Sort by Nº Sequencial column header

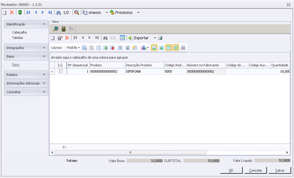coord(78,65)
